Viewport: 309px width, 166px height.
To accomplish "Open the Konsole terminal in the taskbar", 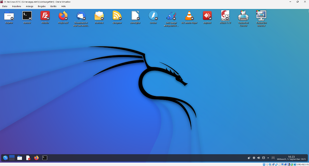I will coord(45,158).
